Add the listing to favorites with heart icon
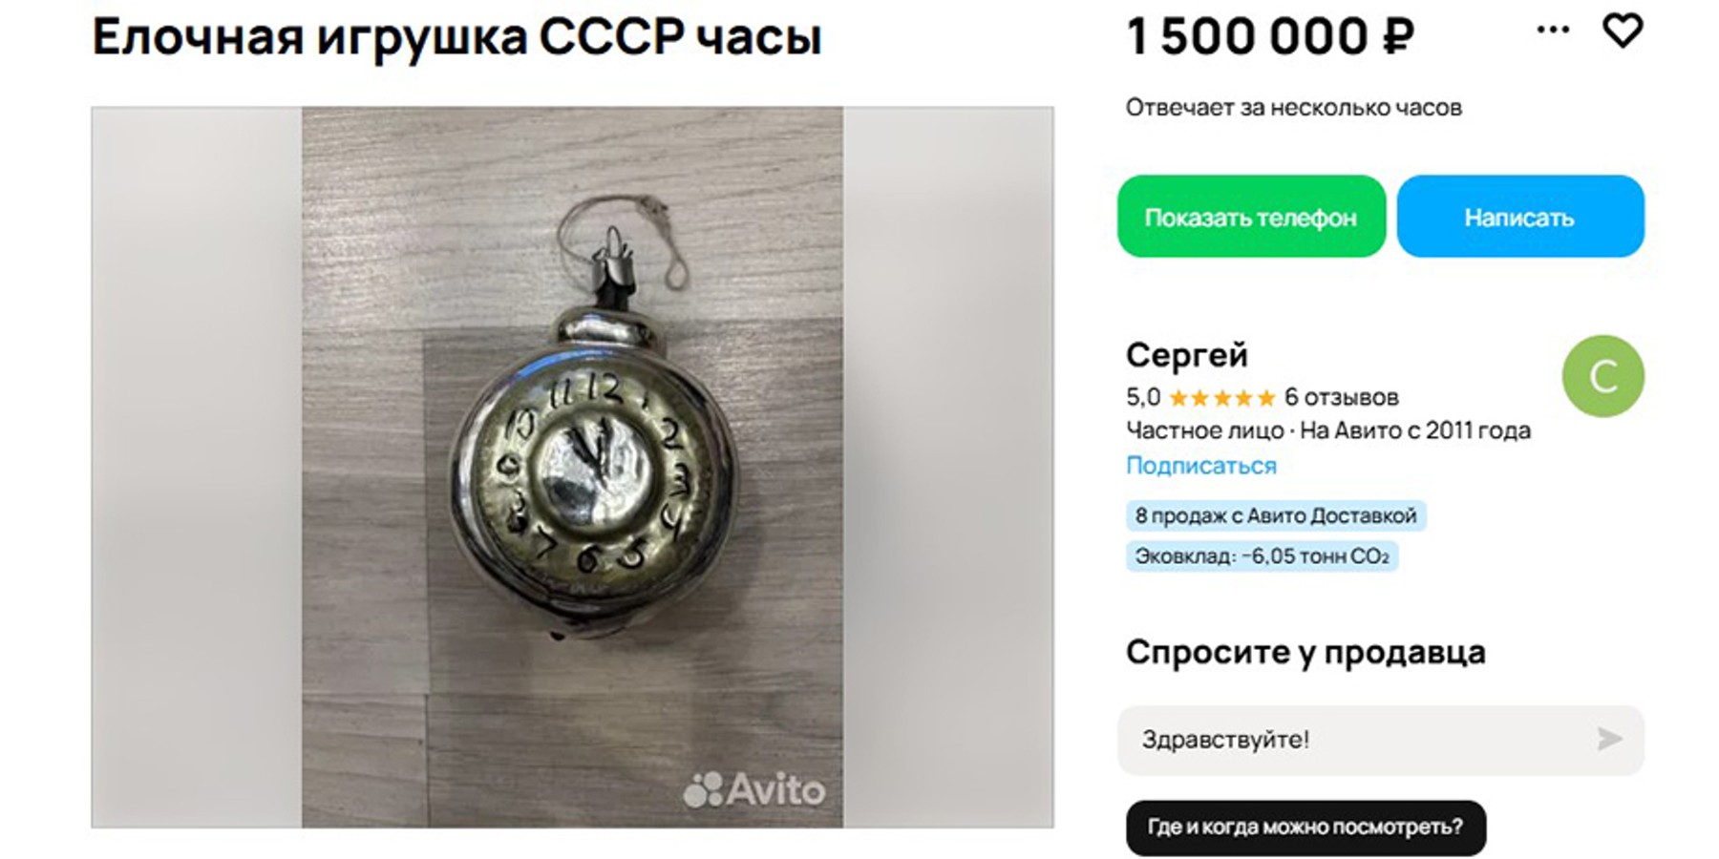The width and height of the screenshot is (1719, 859). tap(1622, 31)
